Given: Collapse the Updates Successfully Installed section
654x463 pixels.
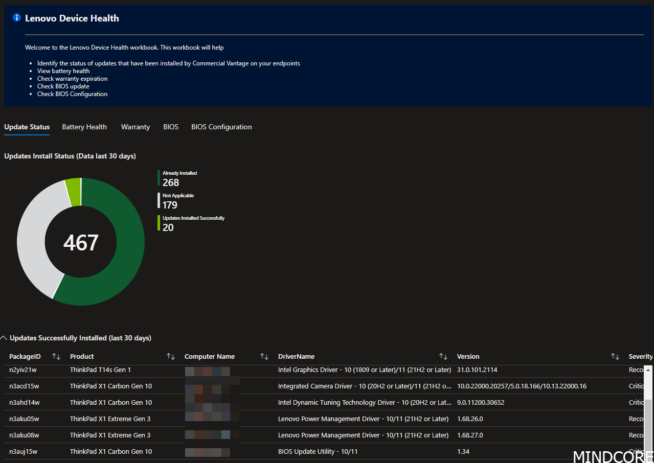Looking at the screenshot, I should click(x=4, y=338).
